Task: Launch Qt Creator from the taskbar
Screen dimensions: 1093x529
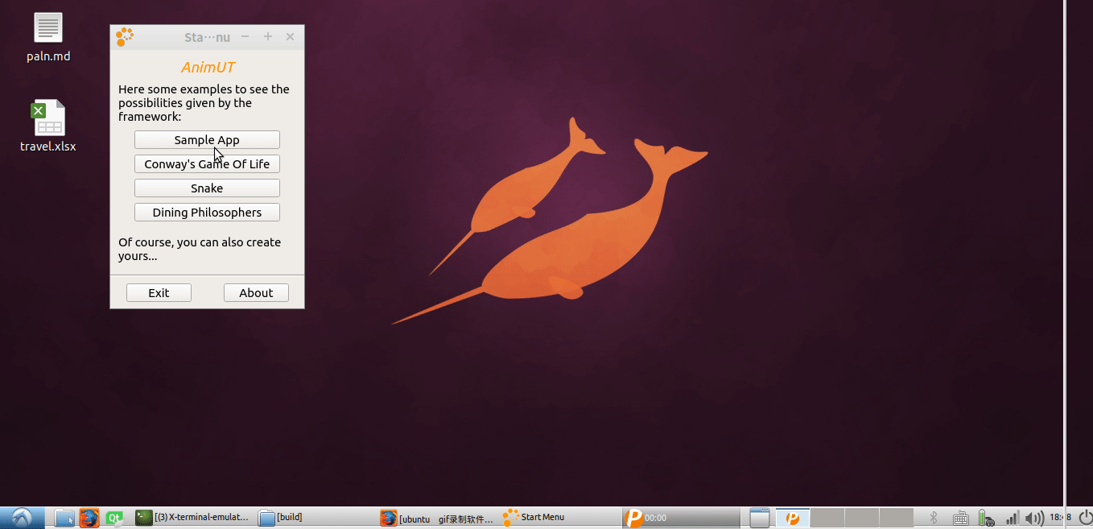Action: click(x=114, y=518)
